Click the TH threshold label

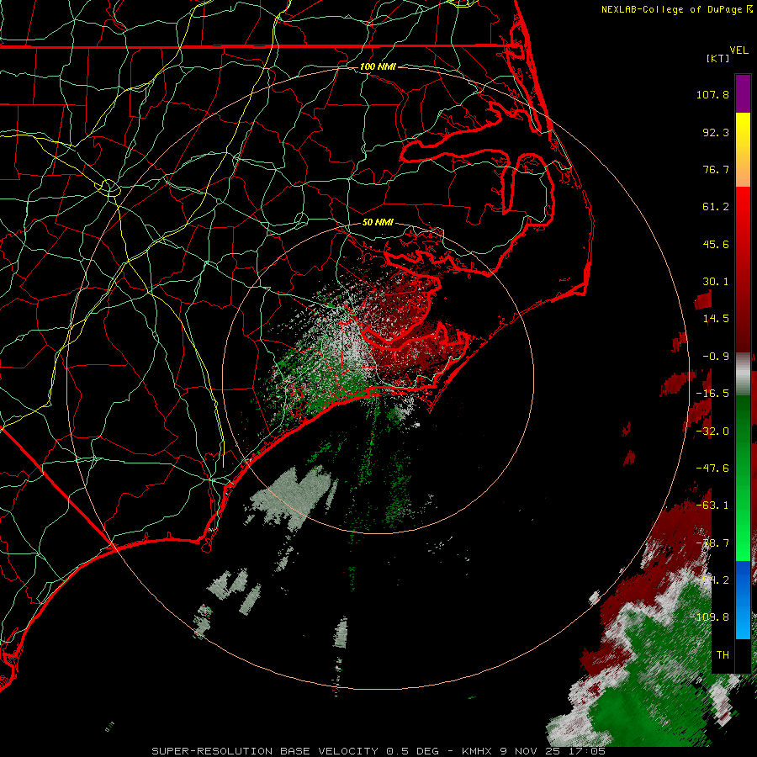pos(723,655)
